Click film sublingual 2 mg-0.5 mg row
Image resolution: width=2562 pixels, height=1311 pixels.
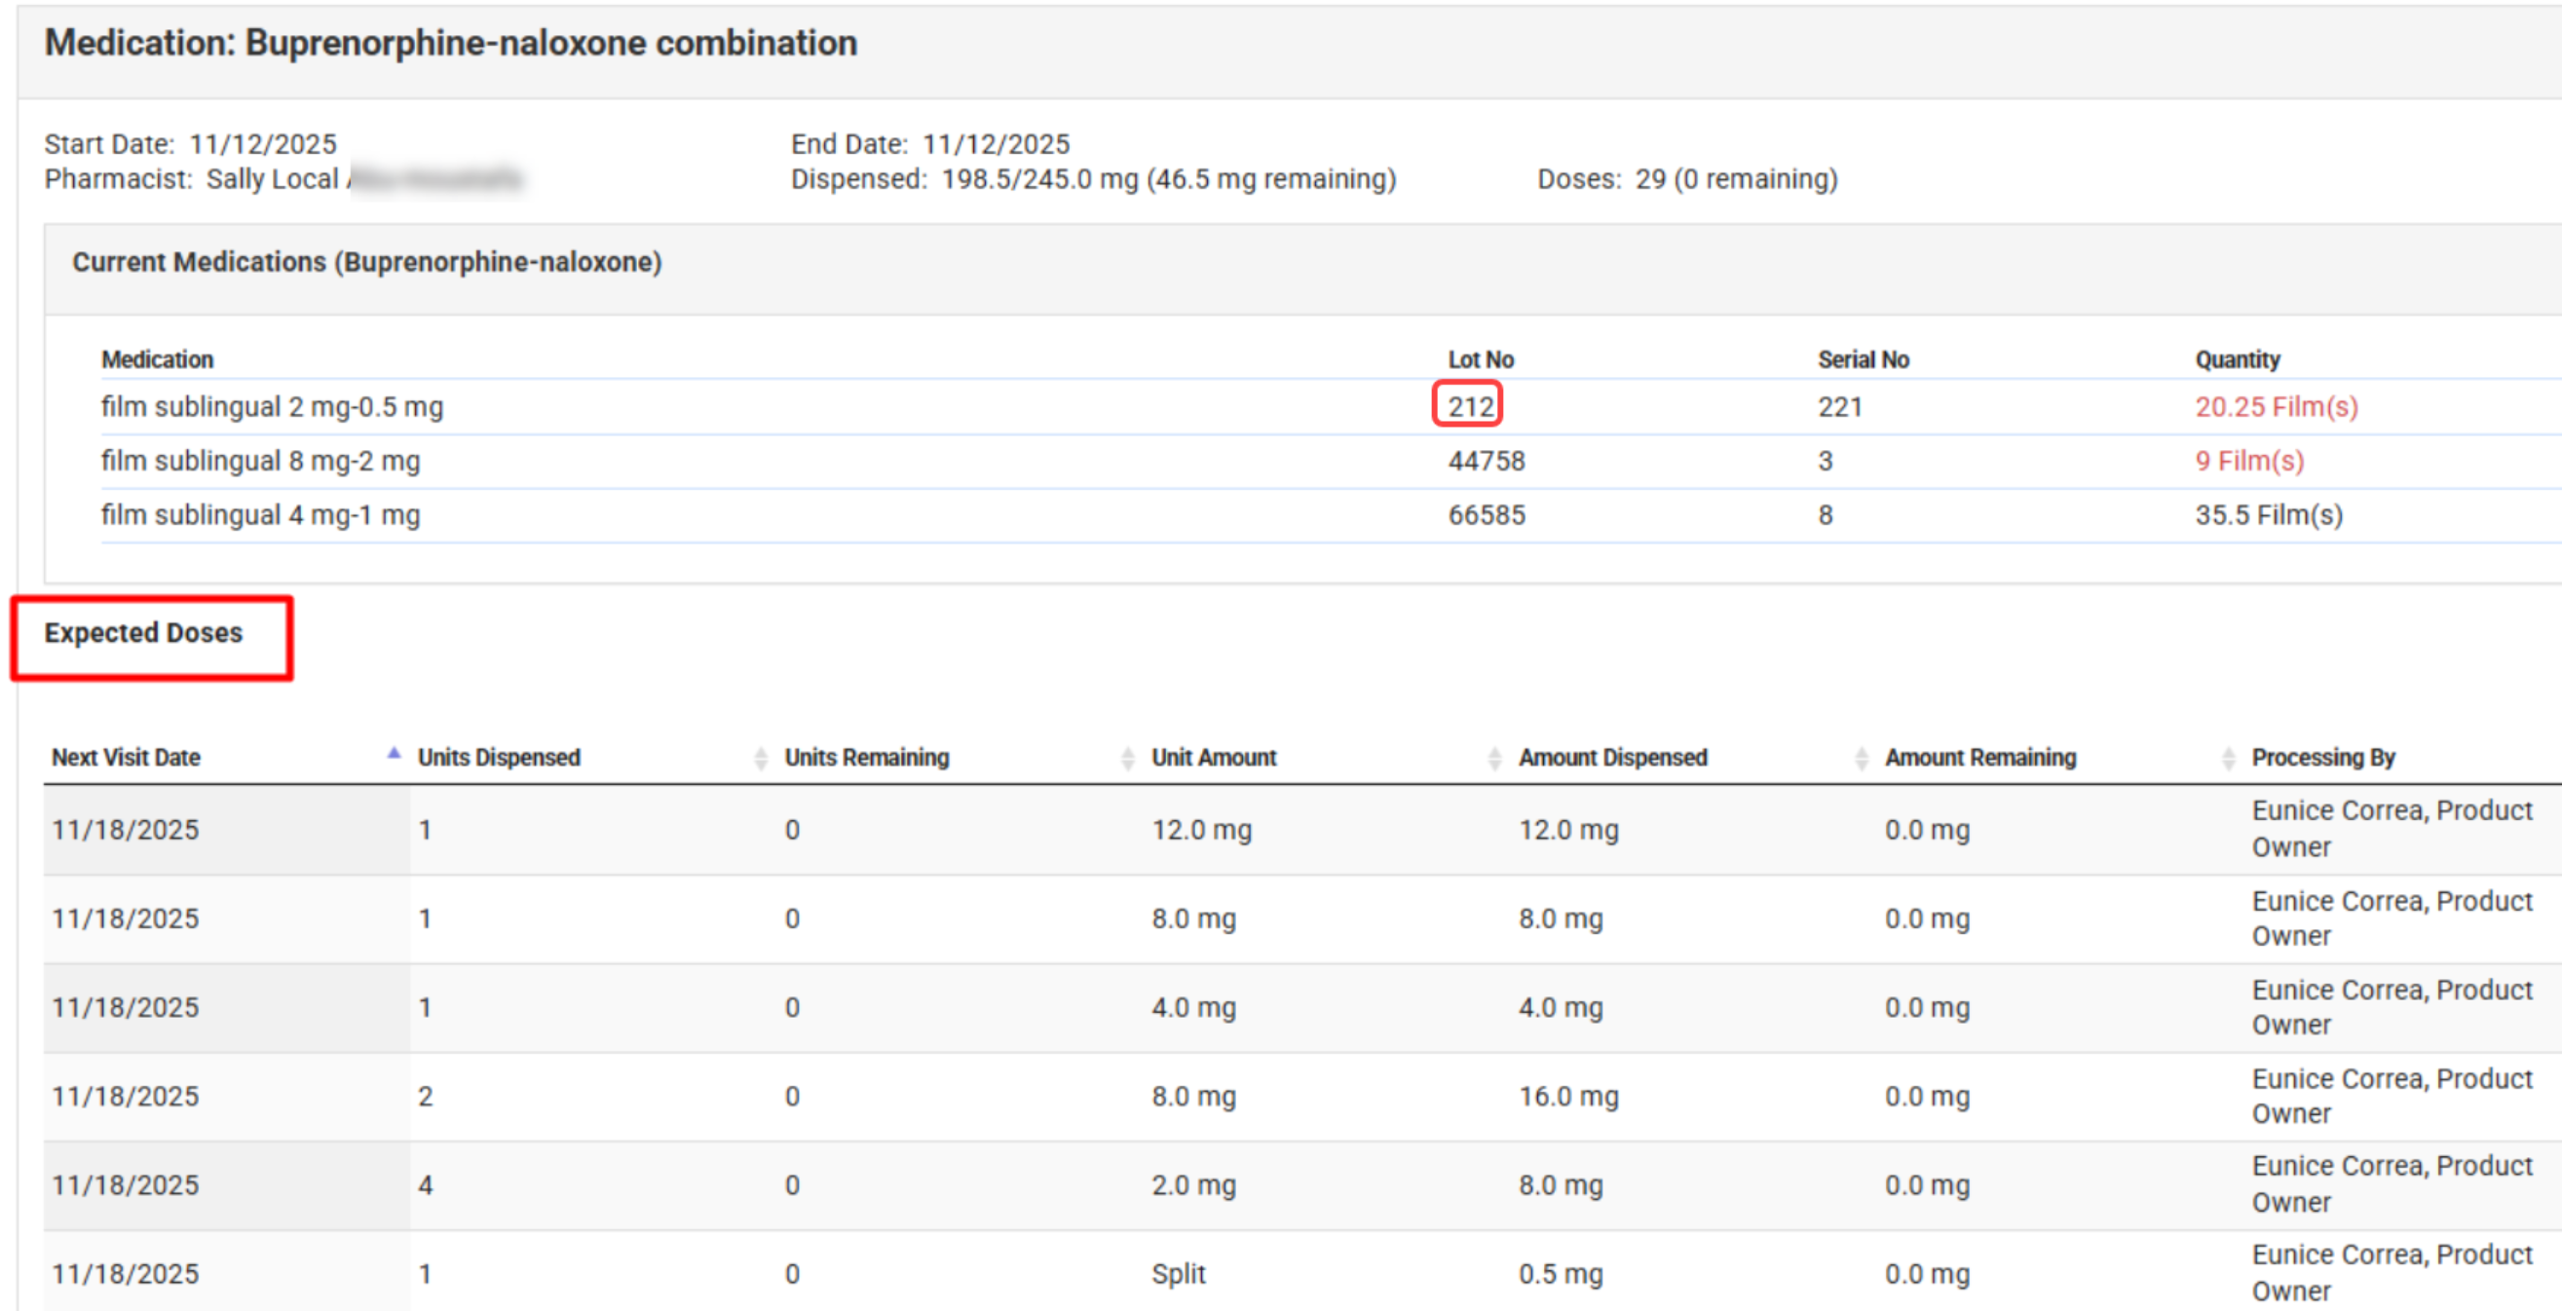(272, 406)
